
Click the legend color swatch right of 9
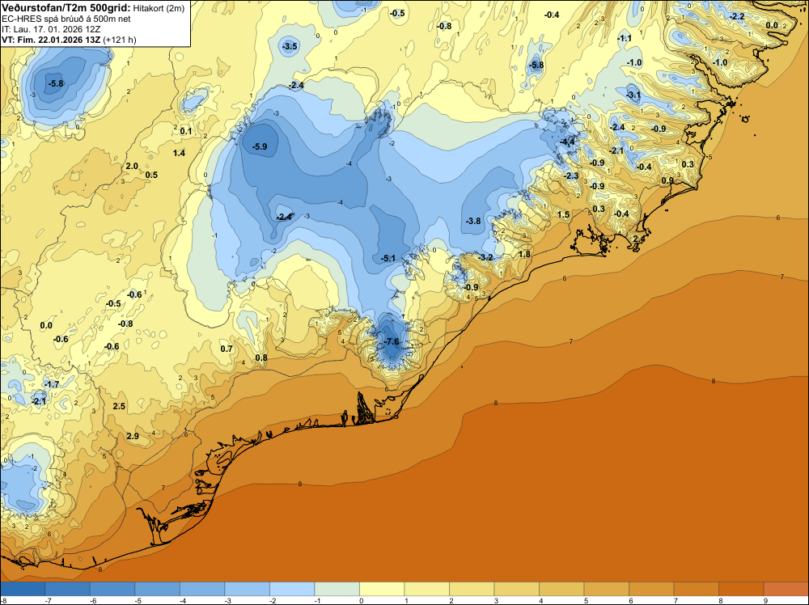(786, 589)
